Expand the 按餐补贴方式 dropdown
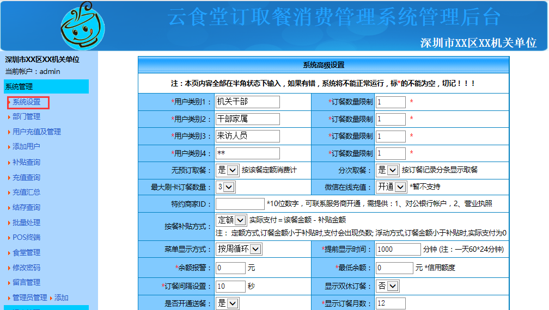The image size is (549, 310). (x=231, y=220)
